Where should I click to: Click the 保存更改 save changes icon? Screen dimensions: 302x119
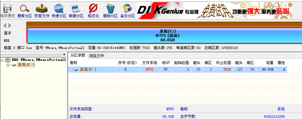point(8,11)
